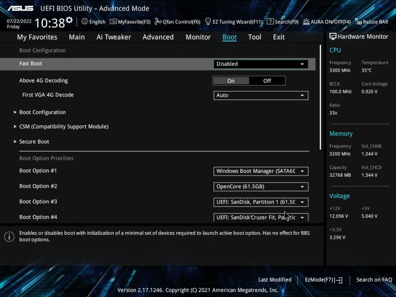
Task: Click the Qfan Control(F6) label
Action: pyautogui.click(x=182, y=22)
